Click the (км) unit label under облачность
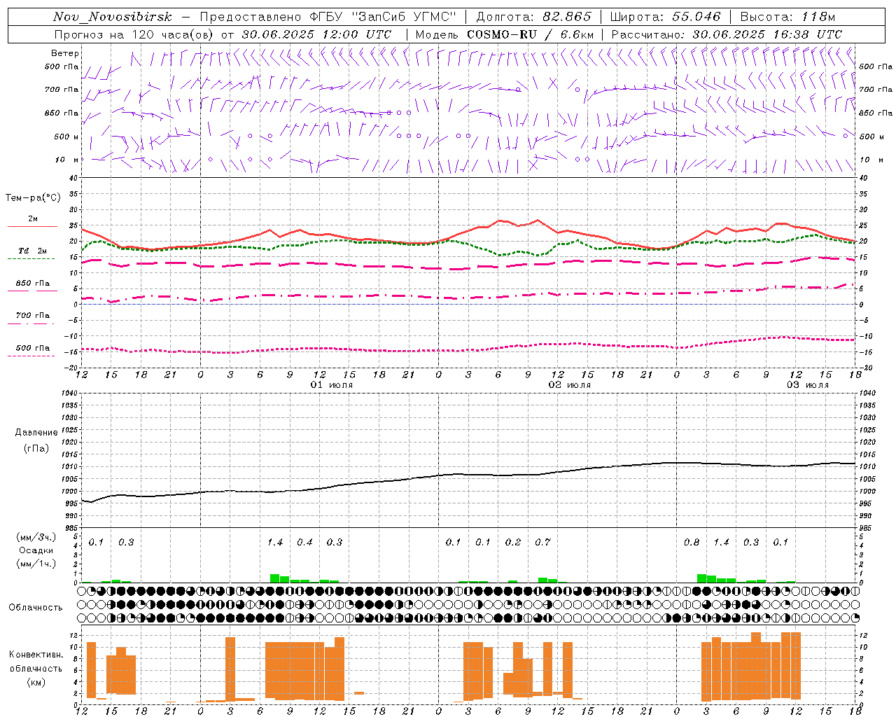Image resolution: width=896 pixels, height=717 pixels. click(36, 683)
